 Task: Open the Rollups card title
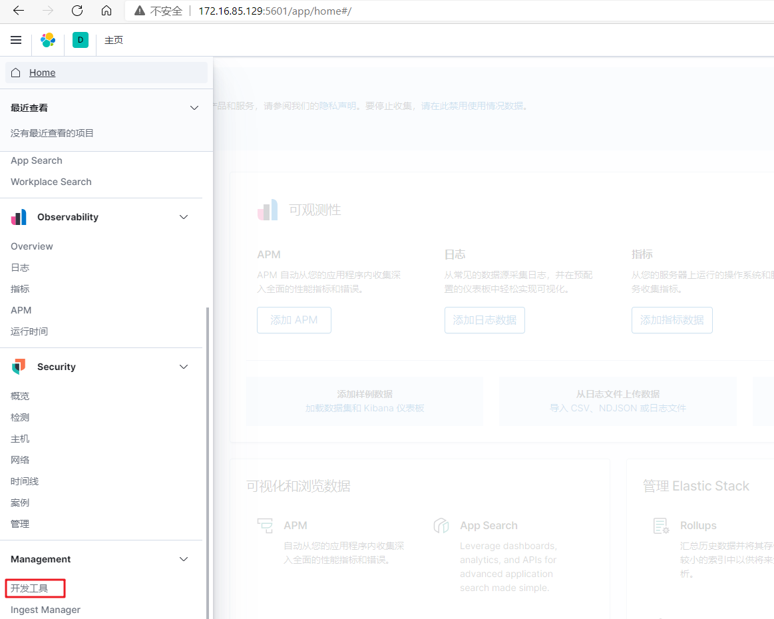pyautogui.click(x=698, y=526)
